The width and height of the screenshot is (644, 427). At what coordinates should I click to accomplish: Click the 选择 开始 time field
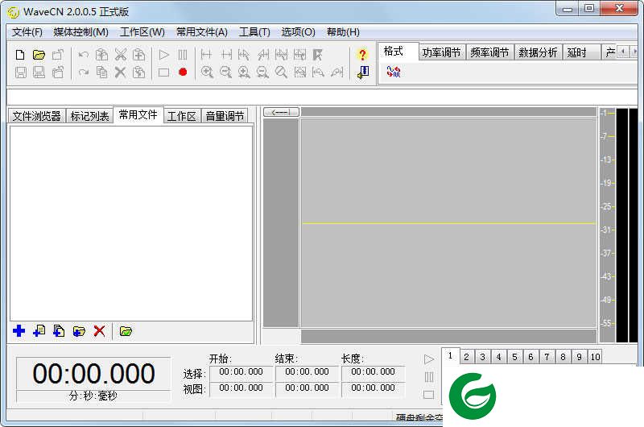(241, 372)
